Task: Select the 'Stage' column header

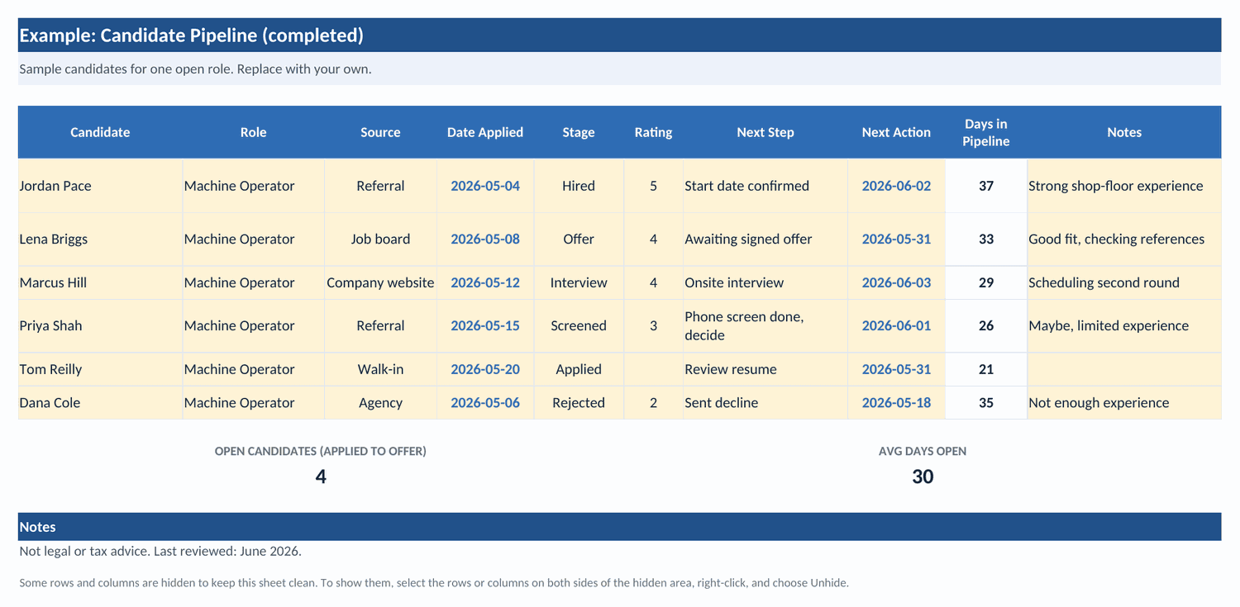Action: [579, 132]
